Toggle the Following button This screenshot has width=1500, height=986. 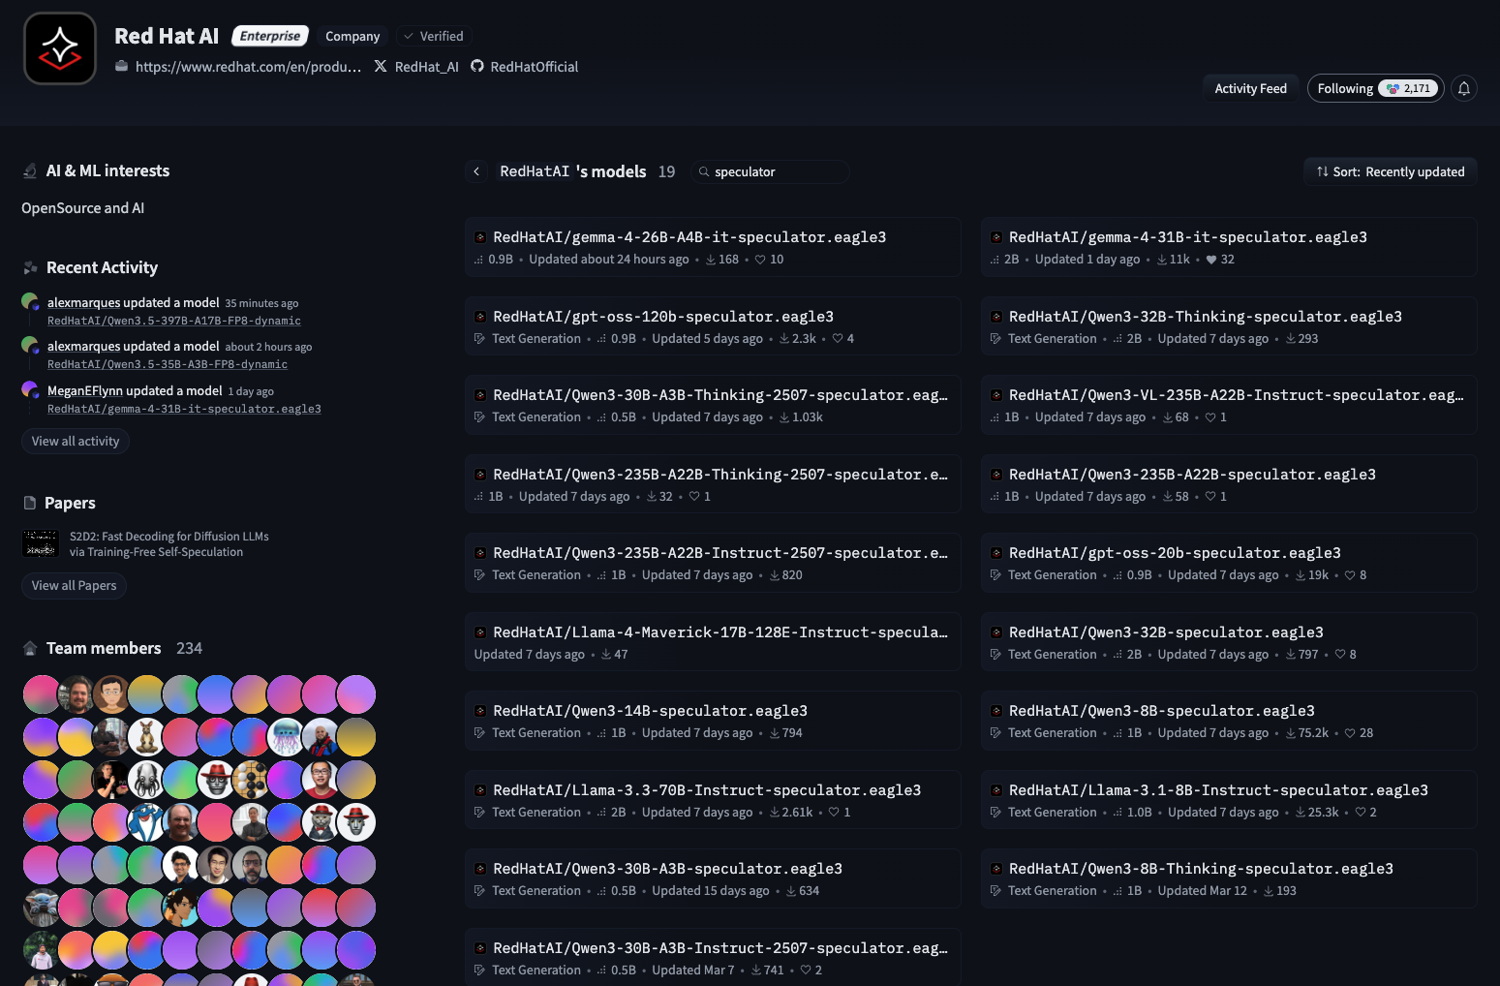(x=1375, y=88)
